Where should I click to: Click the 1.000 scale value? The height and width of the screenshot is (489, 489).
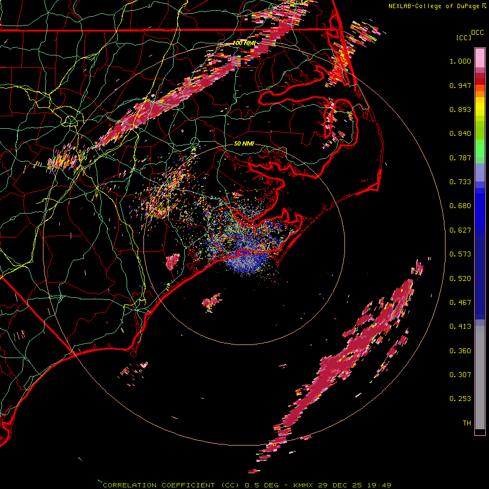point(460,61)
